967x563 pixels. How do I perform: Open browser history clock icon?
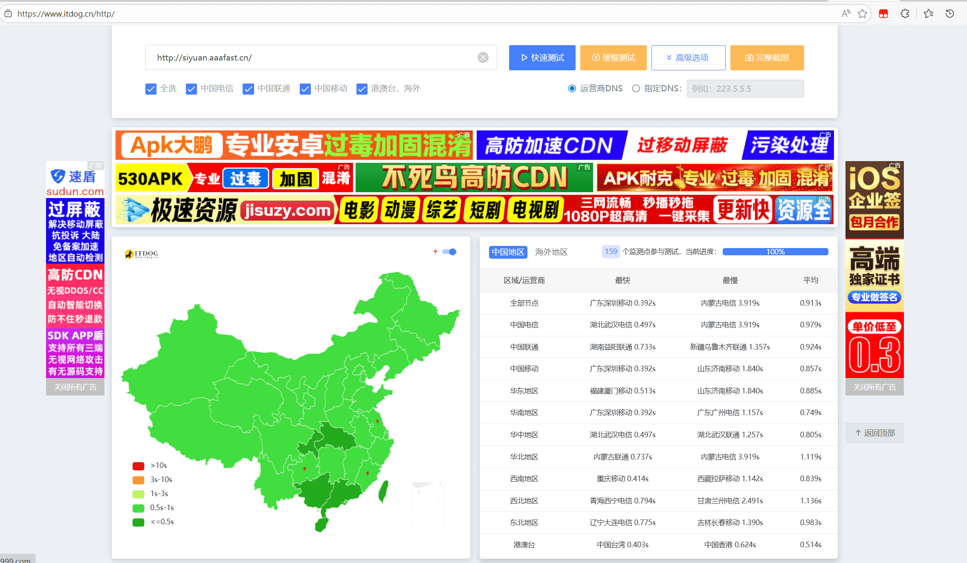[950, 14]
